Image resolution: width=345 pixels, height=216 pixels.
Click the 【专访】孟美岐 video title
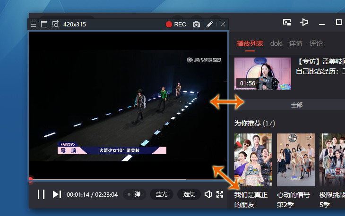point(320,66)
